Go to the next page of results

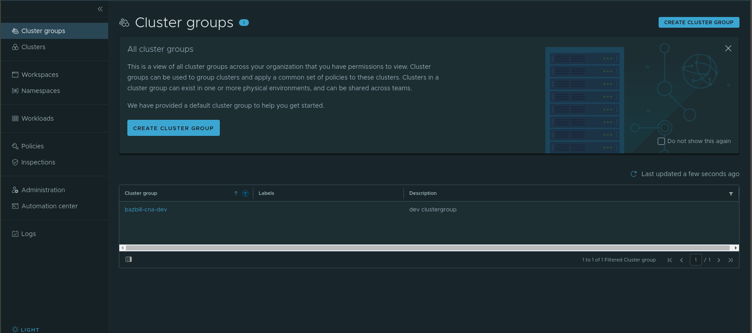click(719, 260)
